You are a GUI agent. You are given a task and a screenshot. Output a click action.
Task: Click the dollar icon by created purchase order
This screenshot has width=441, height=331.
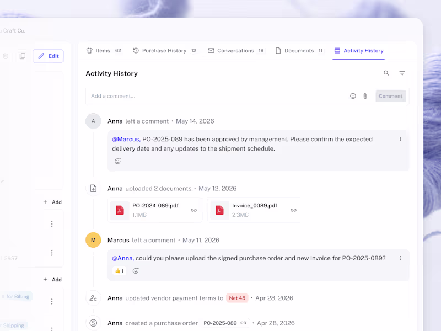point(93,323)
